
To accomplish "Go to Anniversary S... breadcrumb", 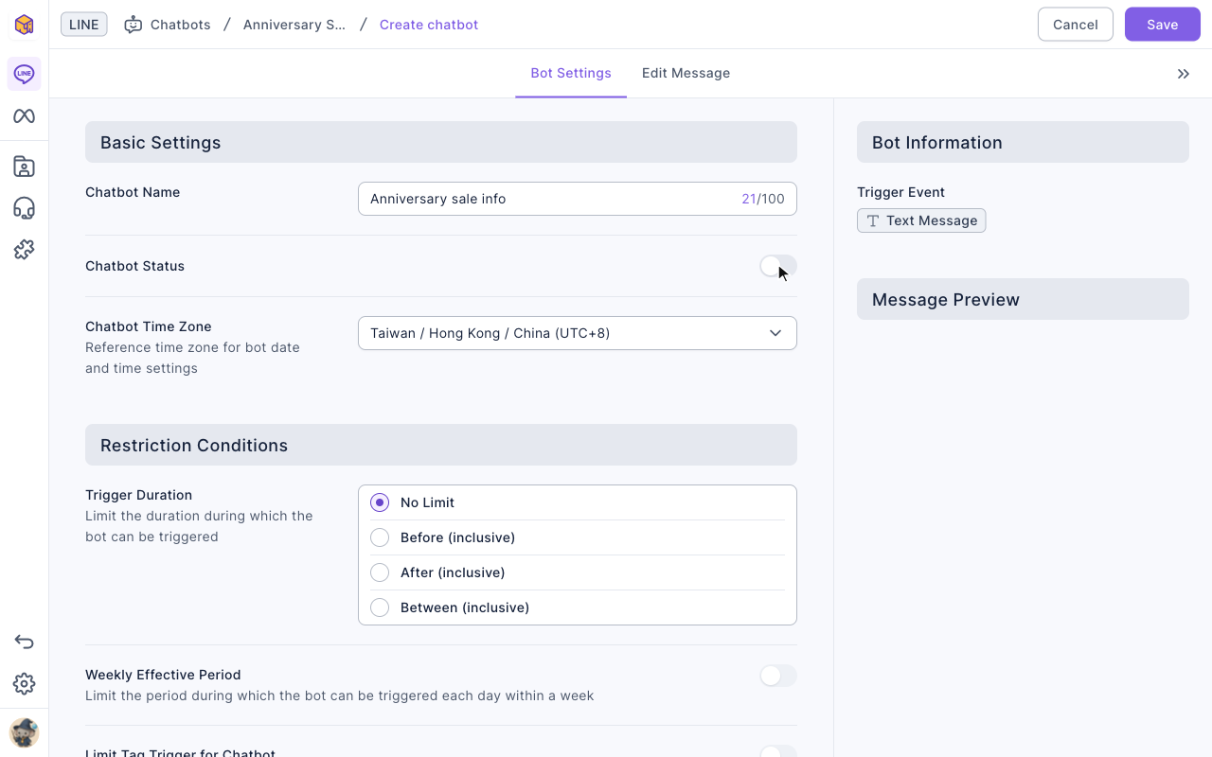I will point(294,25).
